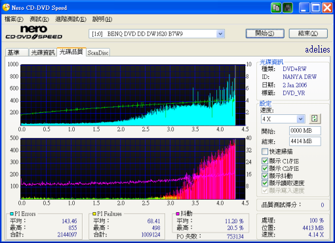Click the end position field showing 4414 MB
The height and width of the screenshot is (243, 335).
[305, 141]
